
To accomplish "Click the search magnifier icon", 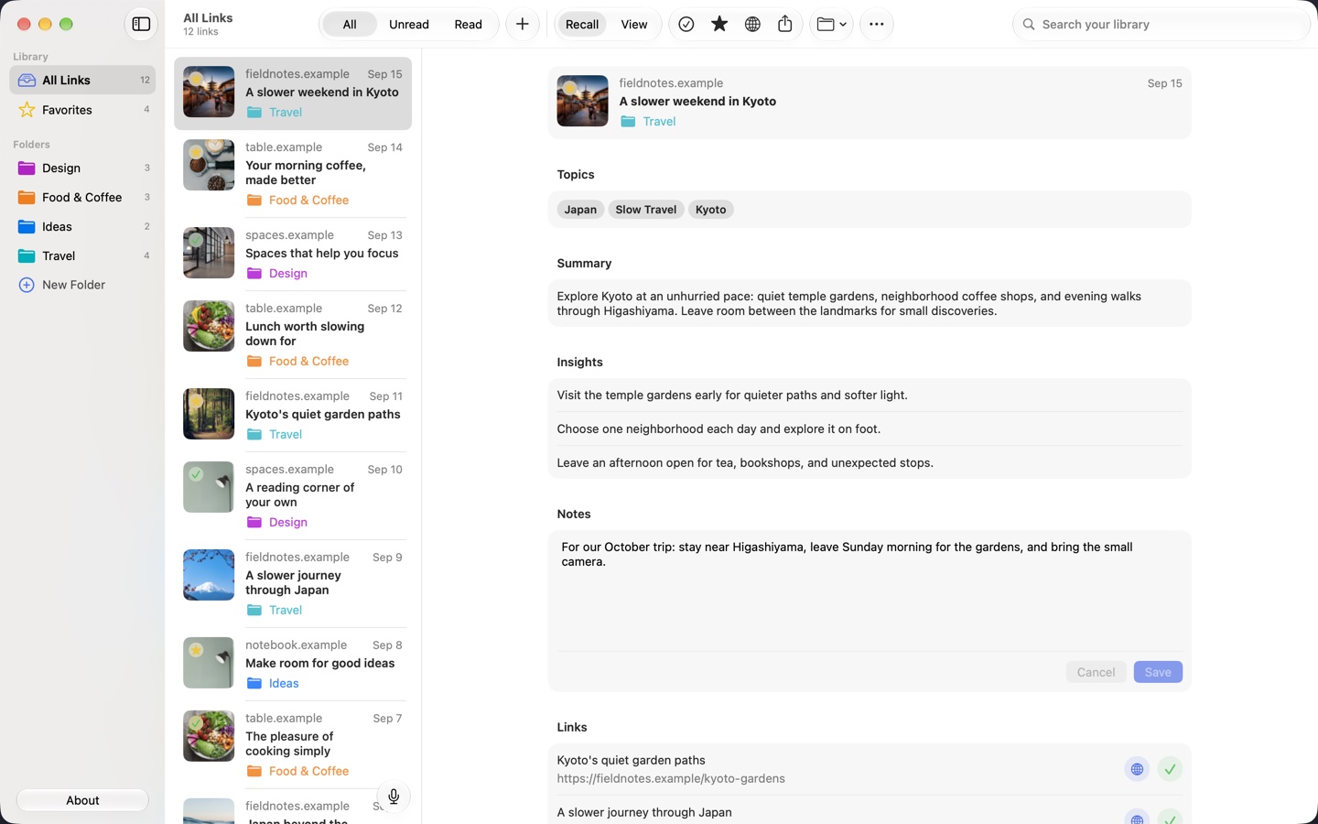I will pos(1029,25).
